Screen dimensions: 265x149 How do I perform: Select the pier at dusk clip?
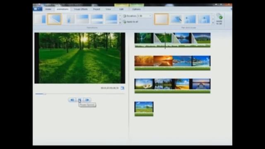(201, 84)
